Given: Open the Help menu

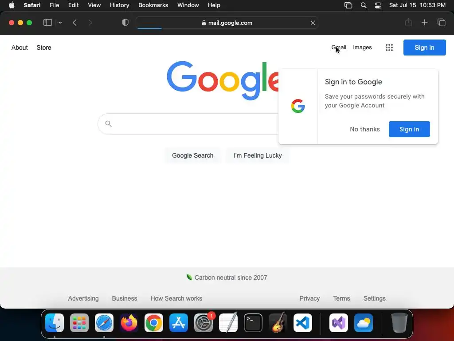Looking at the screenshot, I should point(214,5).
